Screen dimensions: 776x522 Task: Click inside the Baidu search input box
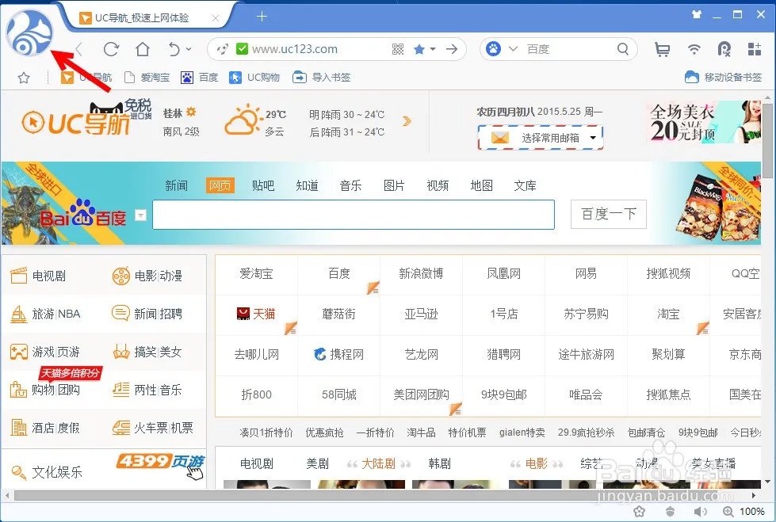(x=353, y=214)
